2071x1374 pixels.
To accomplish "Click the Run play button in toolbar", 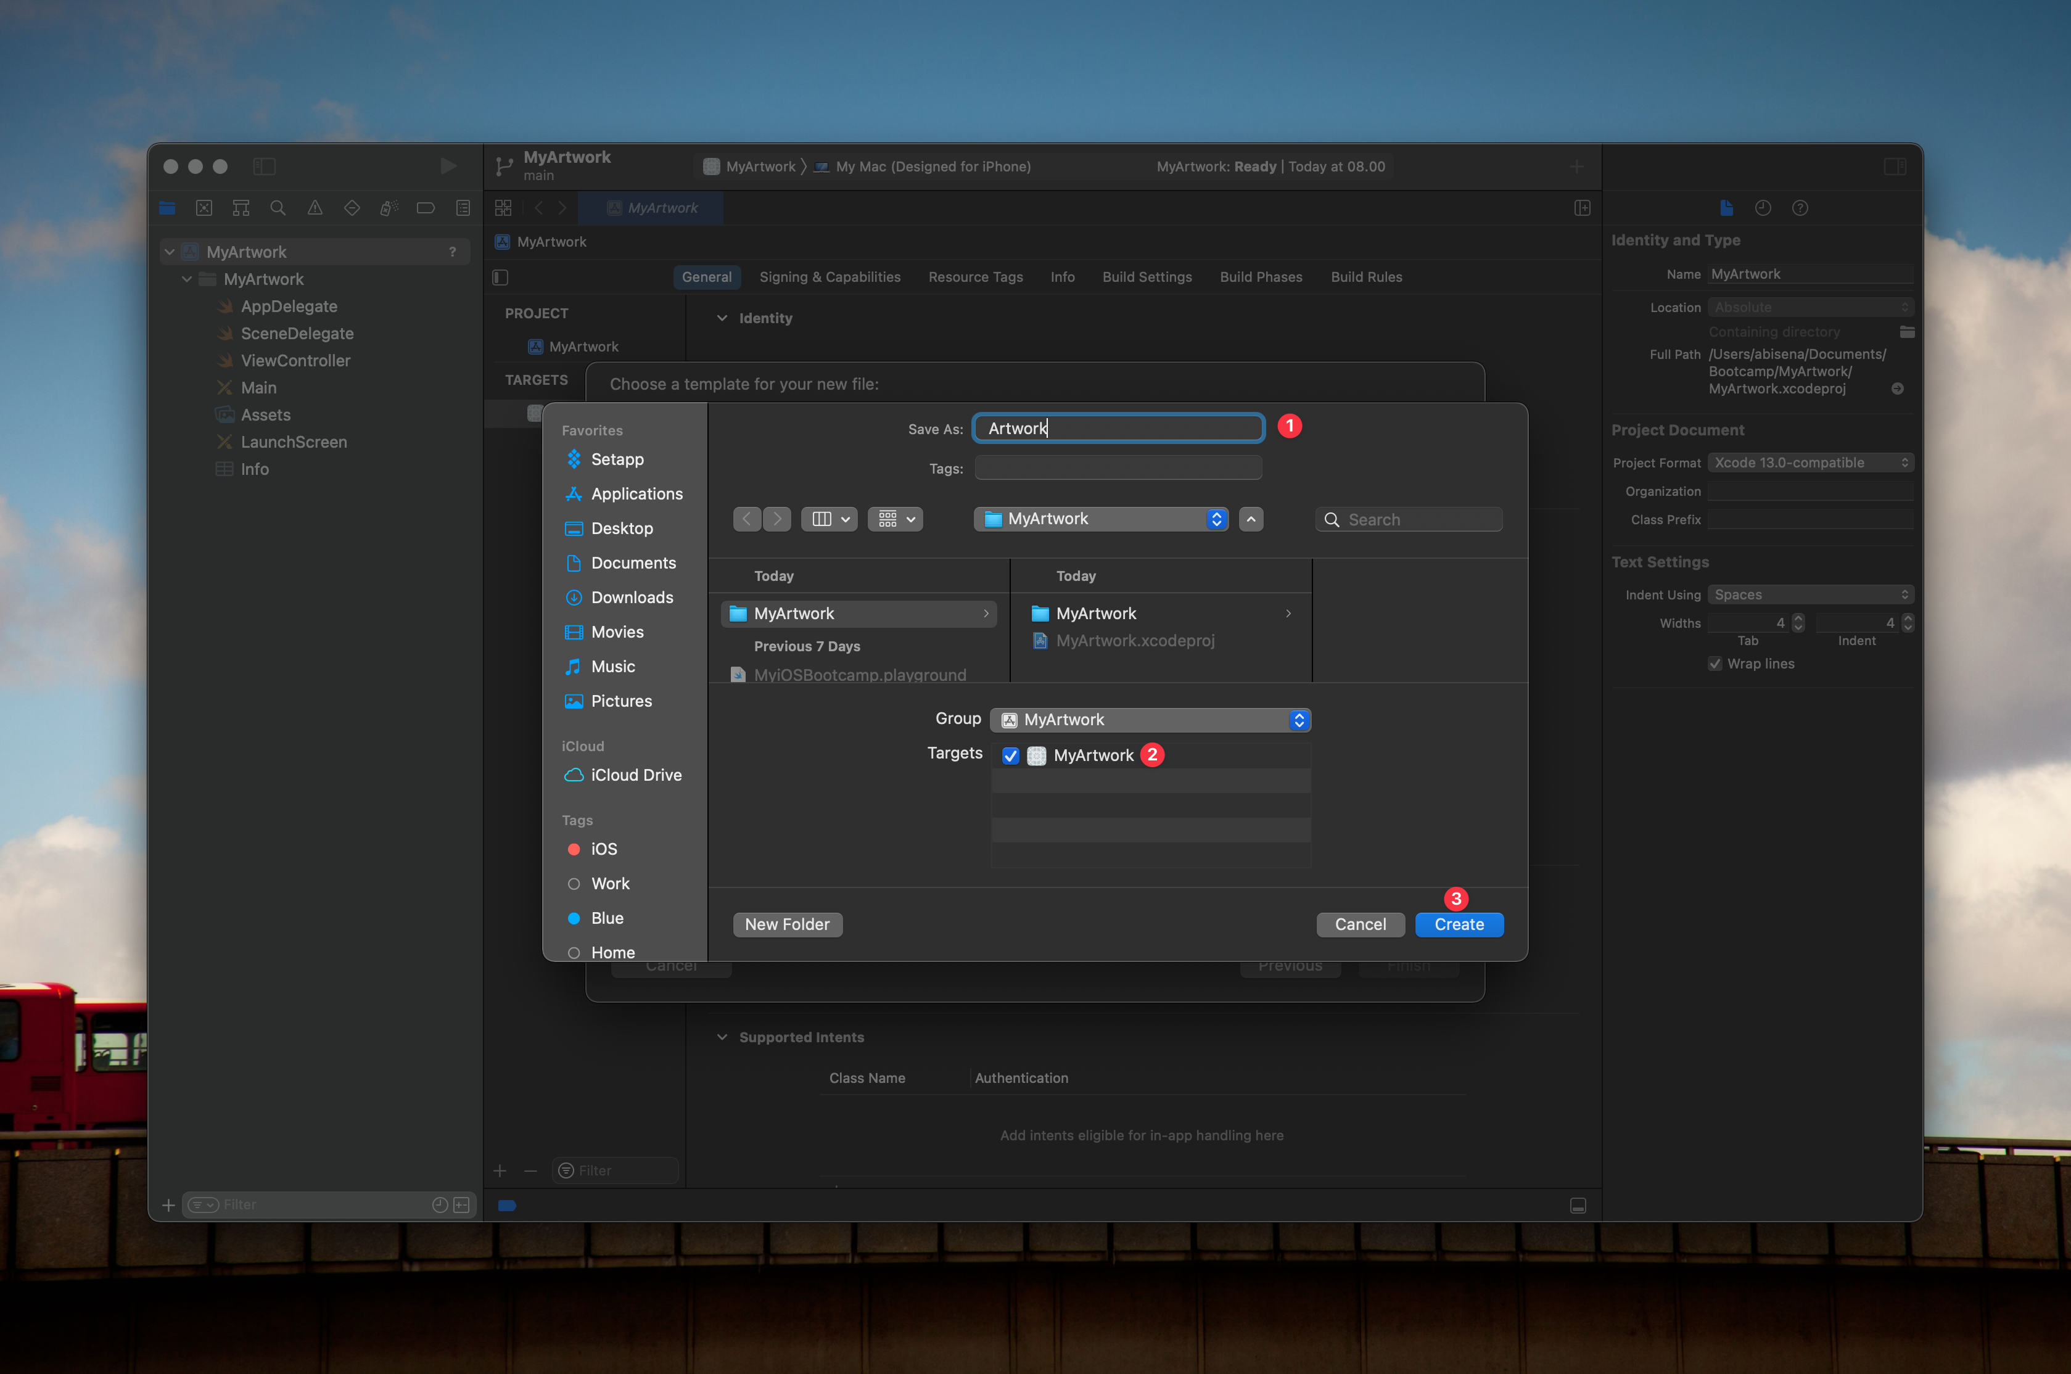I will click(448, 167).
